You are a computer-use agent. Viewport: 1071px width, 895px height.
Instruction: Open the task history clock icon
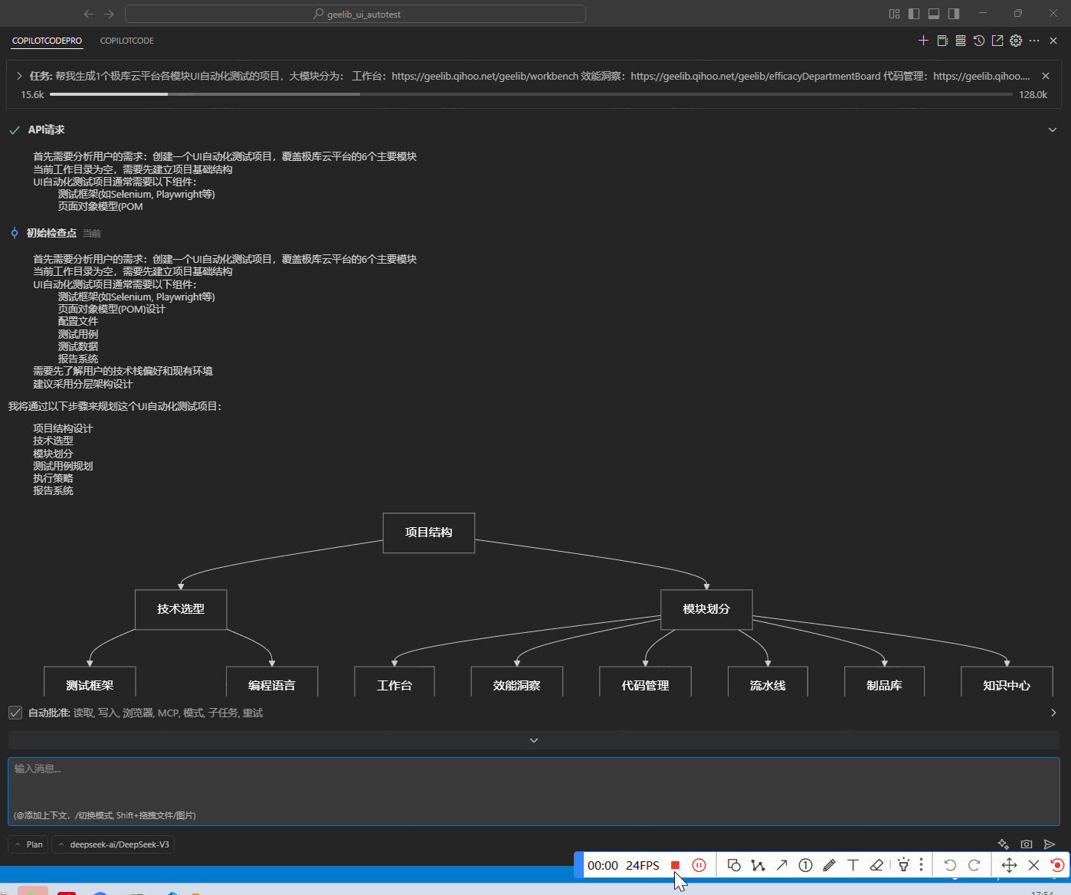(979, 41)
